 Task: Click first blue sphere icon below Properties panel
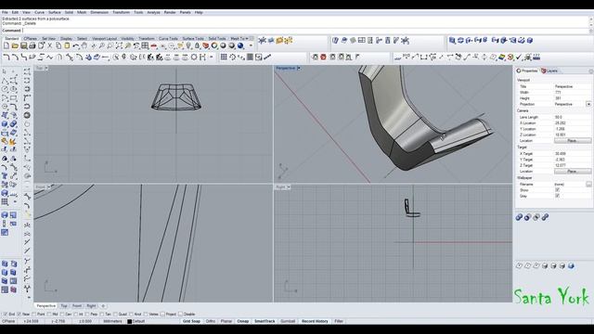[519, 217]
